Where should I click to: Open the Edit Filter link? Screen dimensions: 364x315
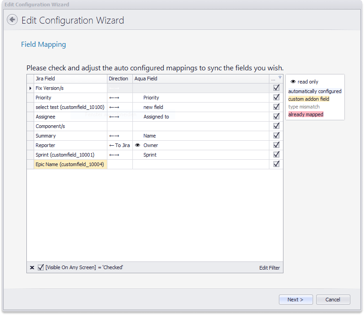pos(269,267)
